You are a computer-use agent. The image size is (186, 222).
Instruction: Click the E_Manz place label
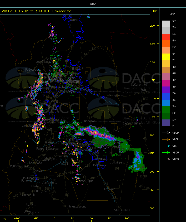[x=31, y=204]
